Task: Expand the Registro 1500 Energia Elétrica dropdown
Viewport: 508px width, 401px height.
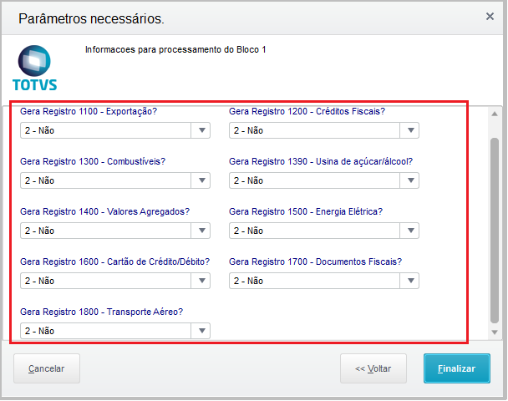Action: pos(410,231)
